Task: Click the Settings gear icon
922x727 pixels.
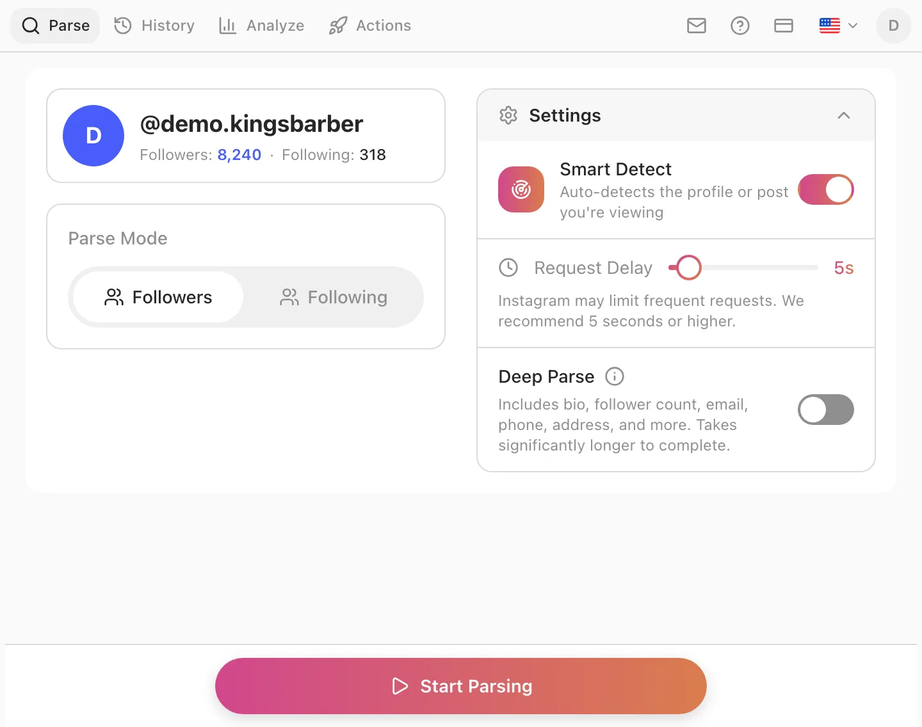Action: [x=508, y=115]
